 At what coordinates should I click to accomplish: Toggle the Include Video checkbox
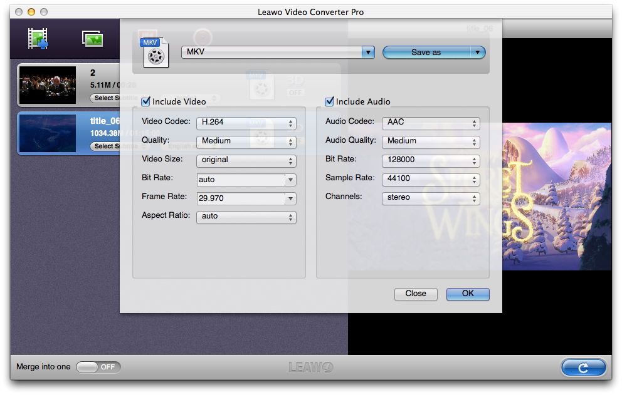tap(145, 101)
